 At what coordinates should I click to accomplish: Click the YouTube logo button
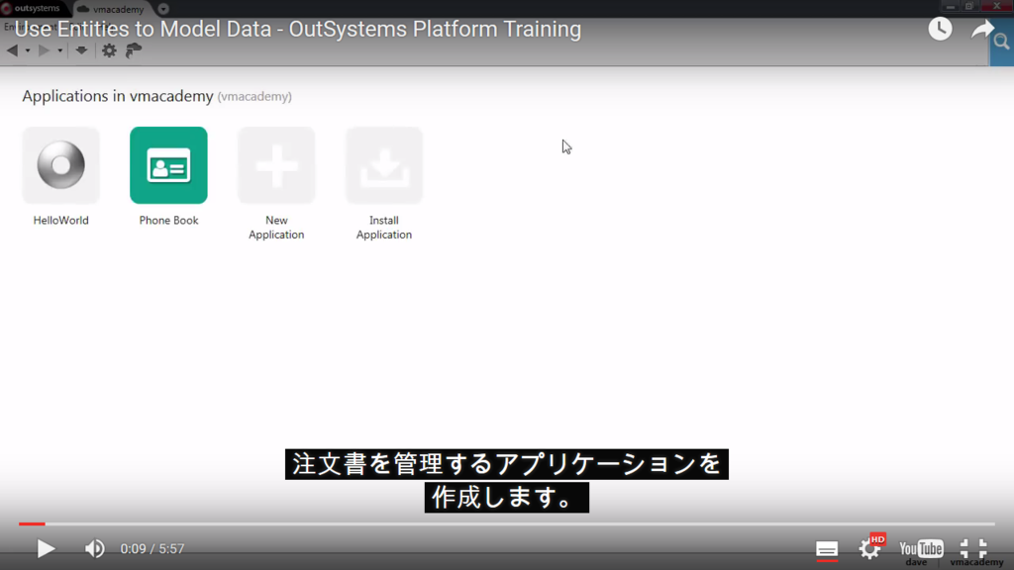tap(921, 548)
